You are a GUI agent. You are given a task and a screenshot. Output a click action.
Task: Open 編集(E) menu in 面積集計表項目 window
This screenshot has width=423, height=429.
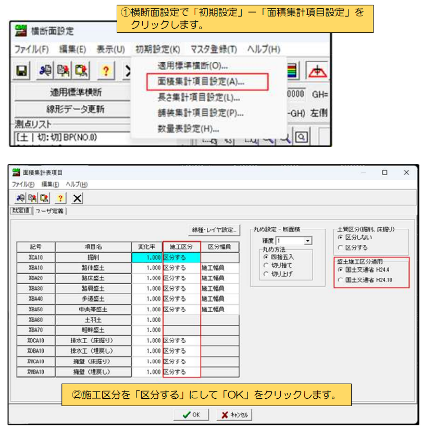coord(50,184)
